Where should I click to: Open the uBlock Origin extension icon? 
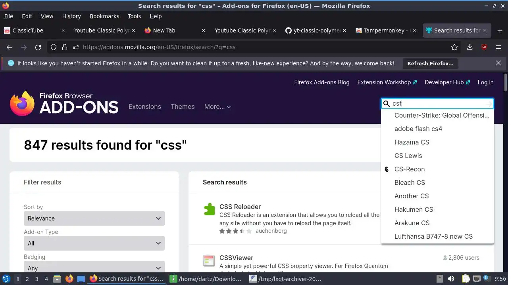tap(484, 47)
